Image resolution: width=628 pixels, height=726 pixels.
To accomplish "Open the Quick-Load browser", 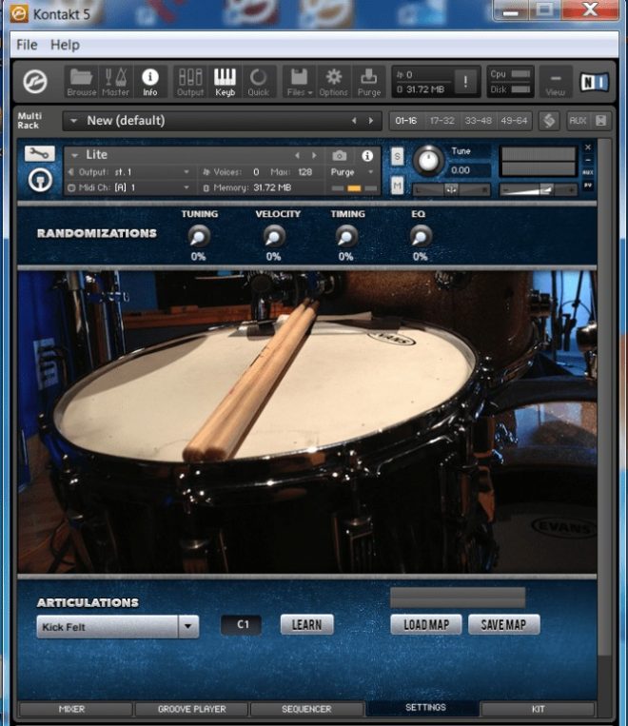I will point(259,82).
